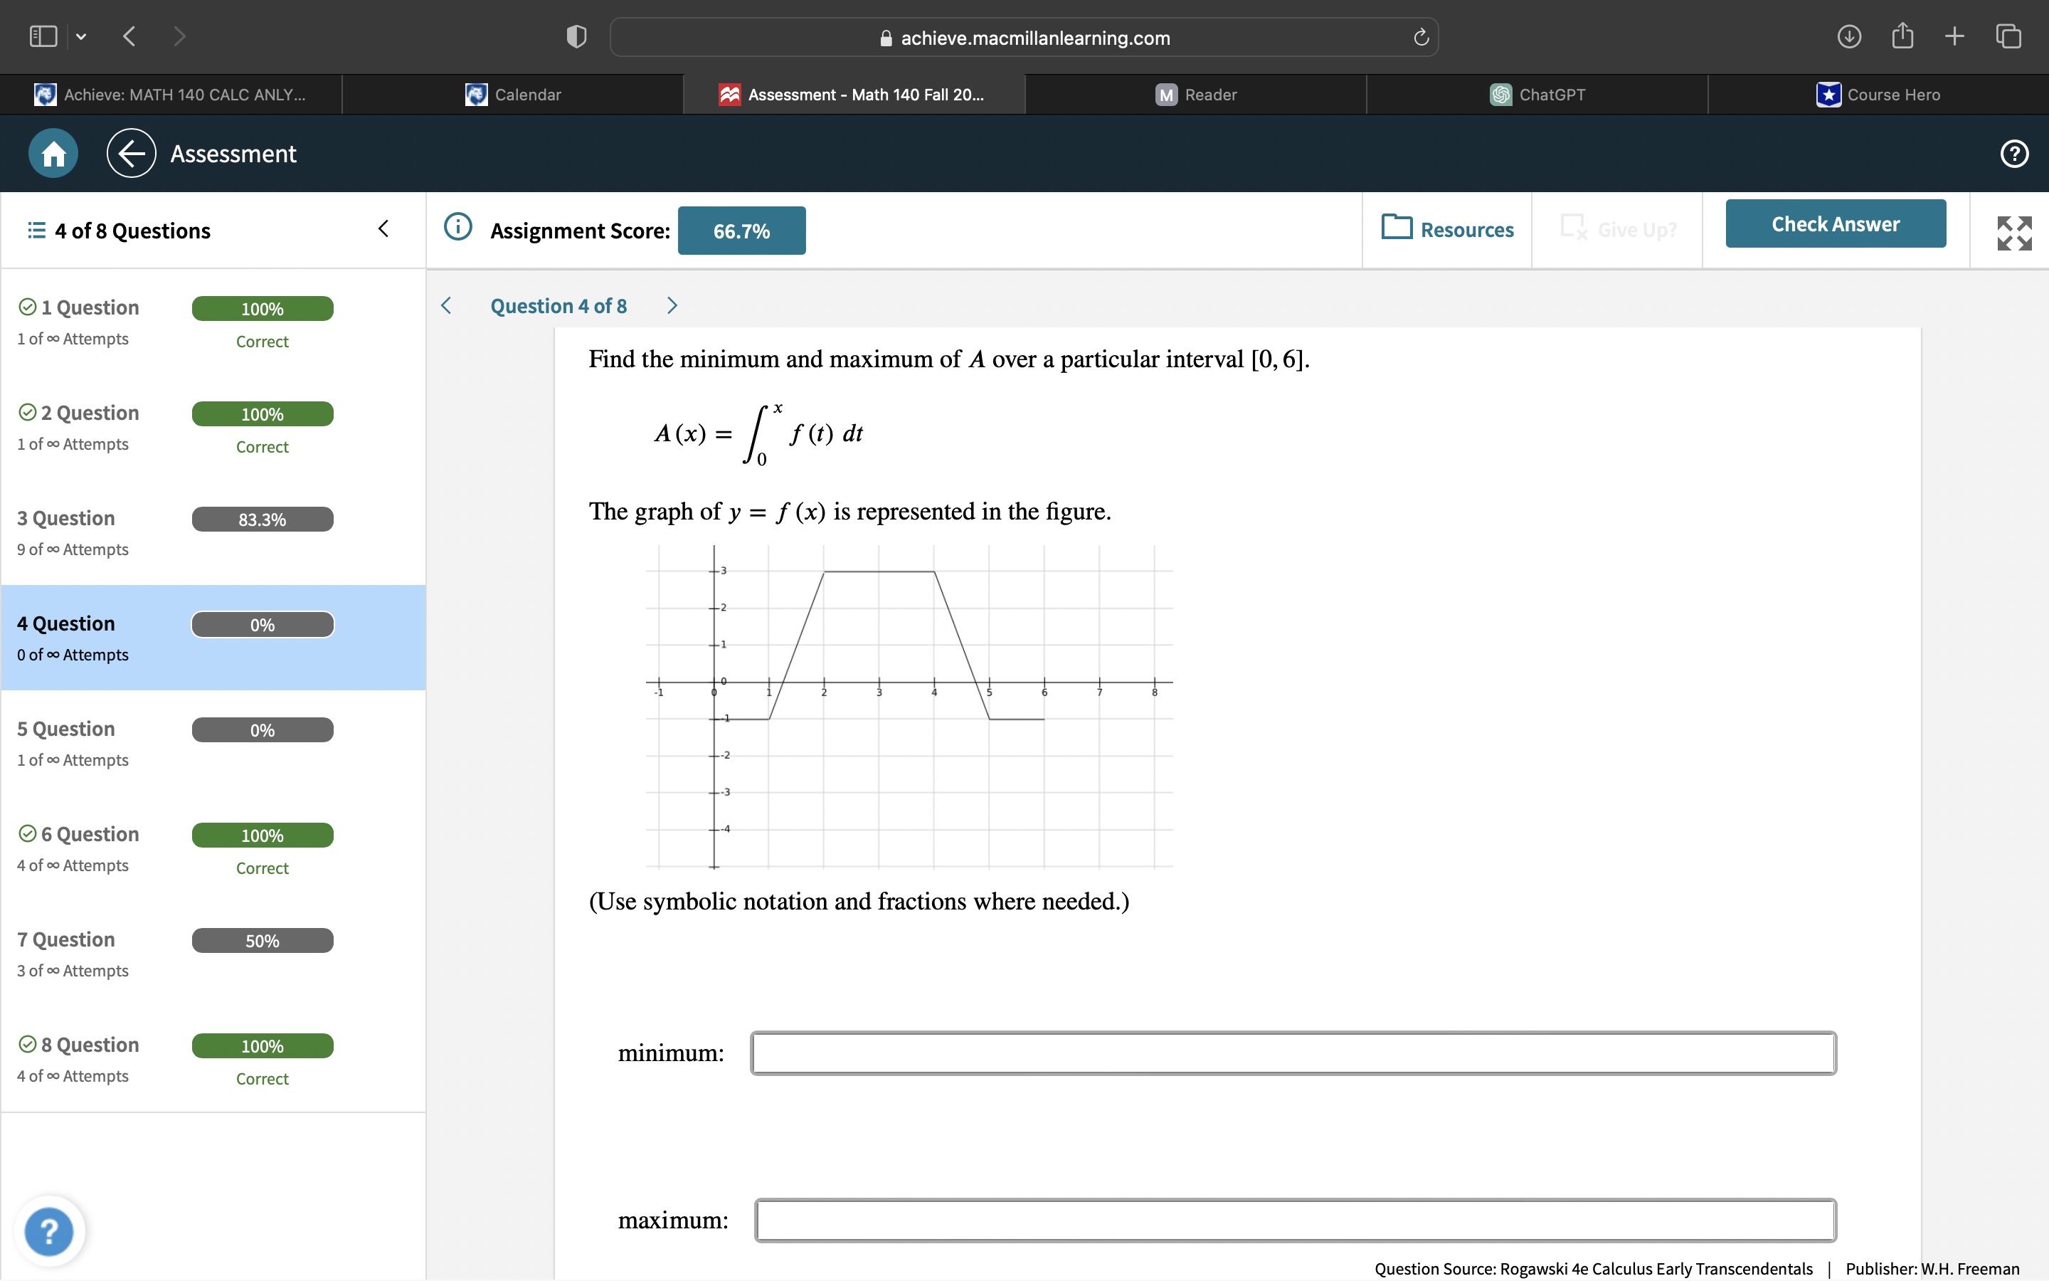Viewport: 2049px width, 1281px height.
Task: Click the assignment info icon beside Assignment Score
Action: pyautogui.click(x=457, y=227)
